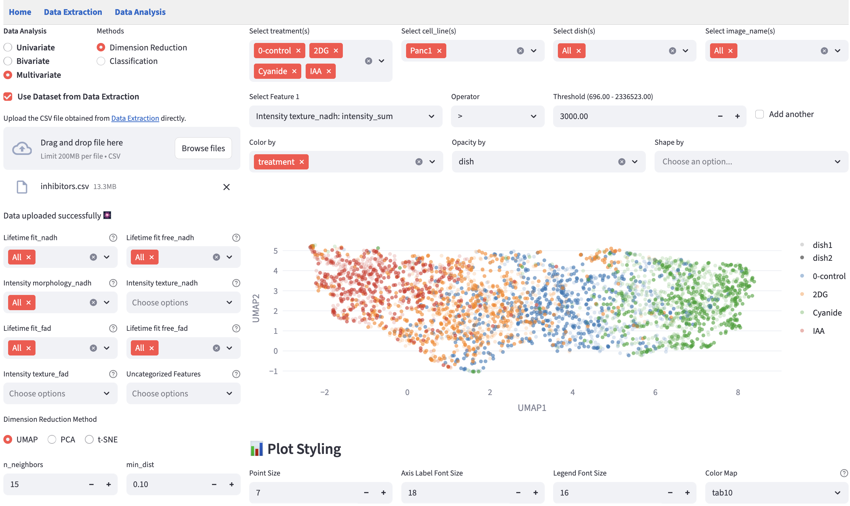The image size is (850, 506).
Task: Enable the Add another checkbox
Action: tap(759, 114)
